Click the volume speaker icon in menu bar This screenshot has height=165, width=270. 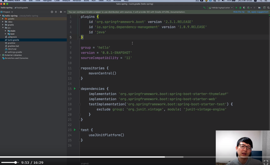(223, 1)
